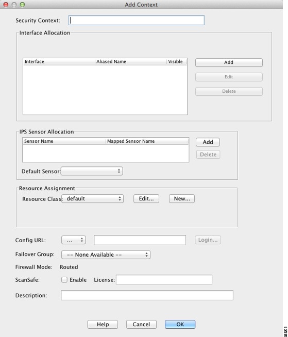Click the ScanSafe License field

pos(164,280)
